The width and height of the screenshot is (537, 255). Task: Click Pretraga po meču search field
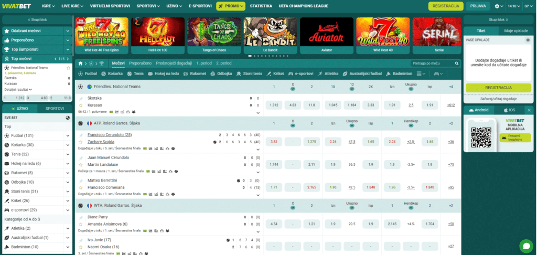(432, 63)
